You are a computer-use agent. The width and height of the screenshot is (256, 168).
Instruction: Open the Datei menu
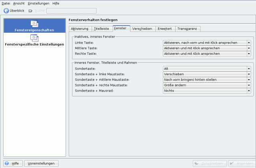(x=6, y=4)
